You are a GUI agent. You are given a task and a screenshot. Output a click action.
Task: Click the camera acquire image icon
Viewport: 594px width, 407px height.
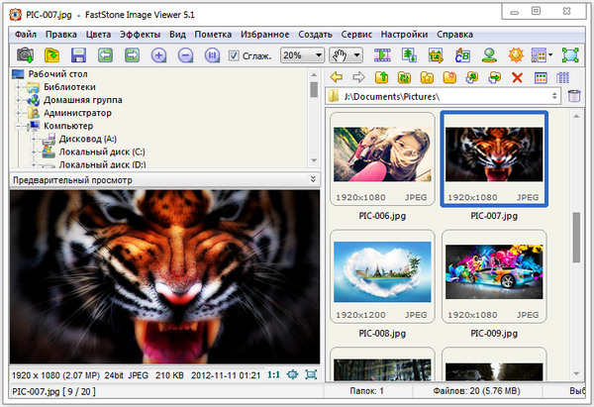(x=26, y=55)
